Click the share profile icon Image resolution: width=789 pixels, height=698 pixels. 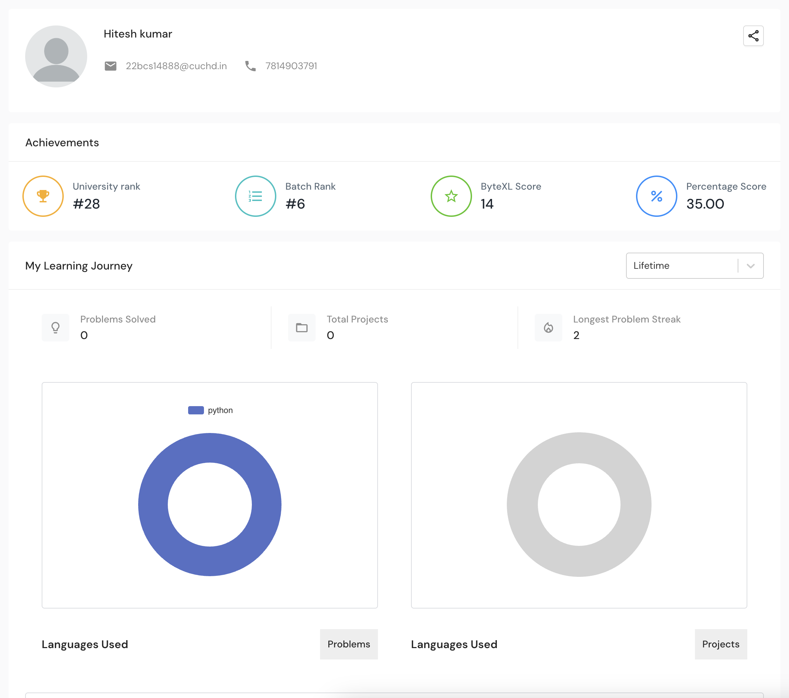(x=753, y=36)
